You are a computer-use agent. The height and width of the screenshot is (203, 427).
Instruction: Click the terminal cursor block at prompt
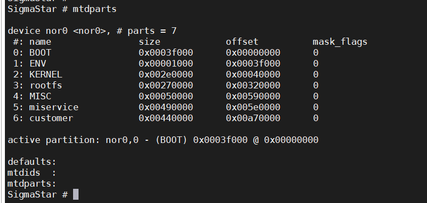pos(76,194)
